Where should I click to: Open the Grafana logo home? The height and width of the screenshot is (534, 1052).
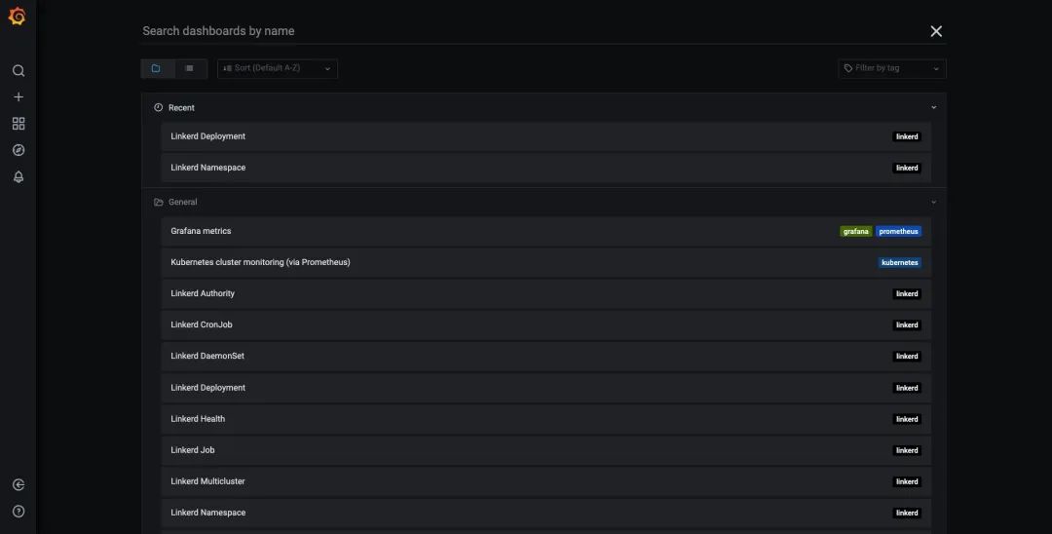(x=18, y=17)
